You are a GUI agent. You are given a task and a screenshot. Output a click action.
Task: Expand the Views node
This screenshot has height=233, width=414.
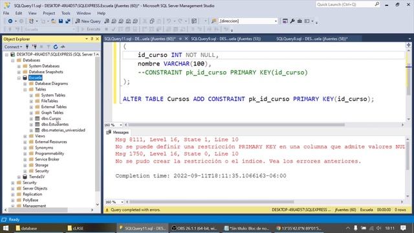click(x=25, y=136)
